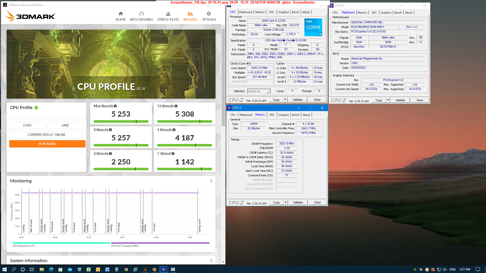Click Tools button in the Mainboard CPU-Z window
The width and height of the screenshot is (486, 273).
[x=379, y=100]
